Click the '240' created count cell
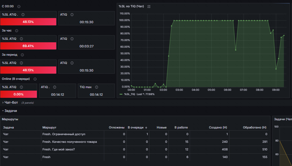Viewport: 292px width, 166px height. tap(225, 142)
